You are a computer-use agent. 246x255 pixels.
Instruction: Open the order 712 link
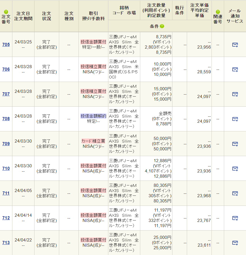(x=6, y=218)
